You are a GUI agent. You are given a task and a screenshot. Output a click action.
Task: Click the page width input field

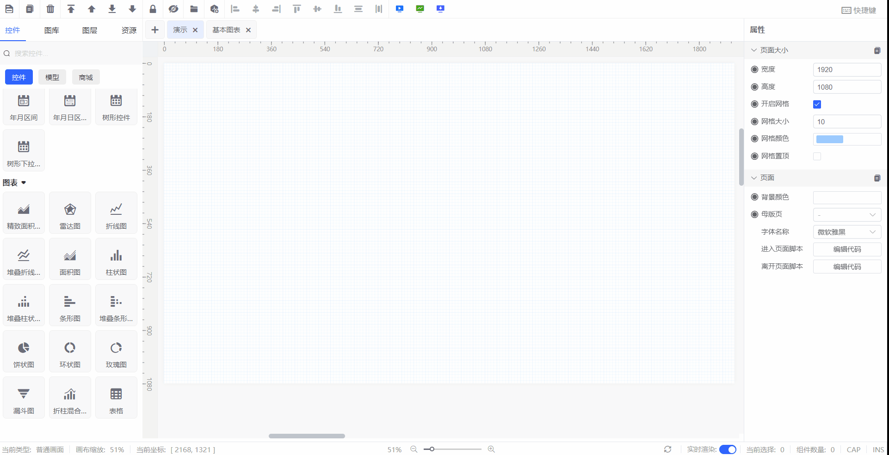coord(847,70)
